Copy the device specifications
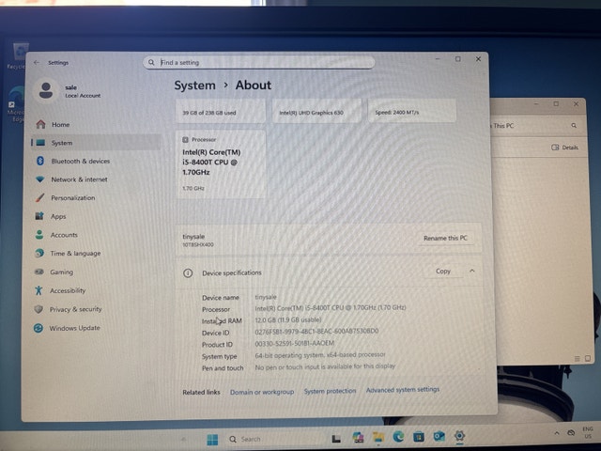Screen dimensions: 601x451 [x=443, y=272]
